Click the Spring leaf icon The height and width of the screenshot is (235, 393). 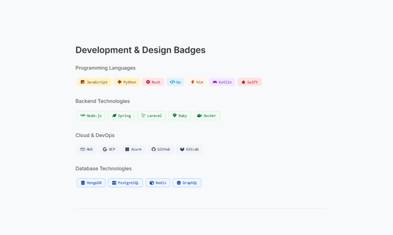114,116
